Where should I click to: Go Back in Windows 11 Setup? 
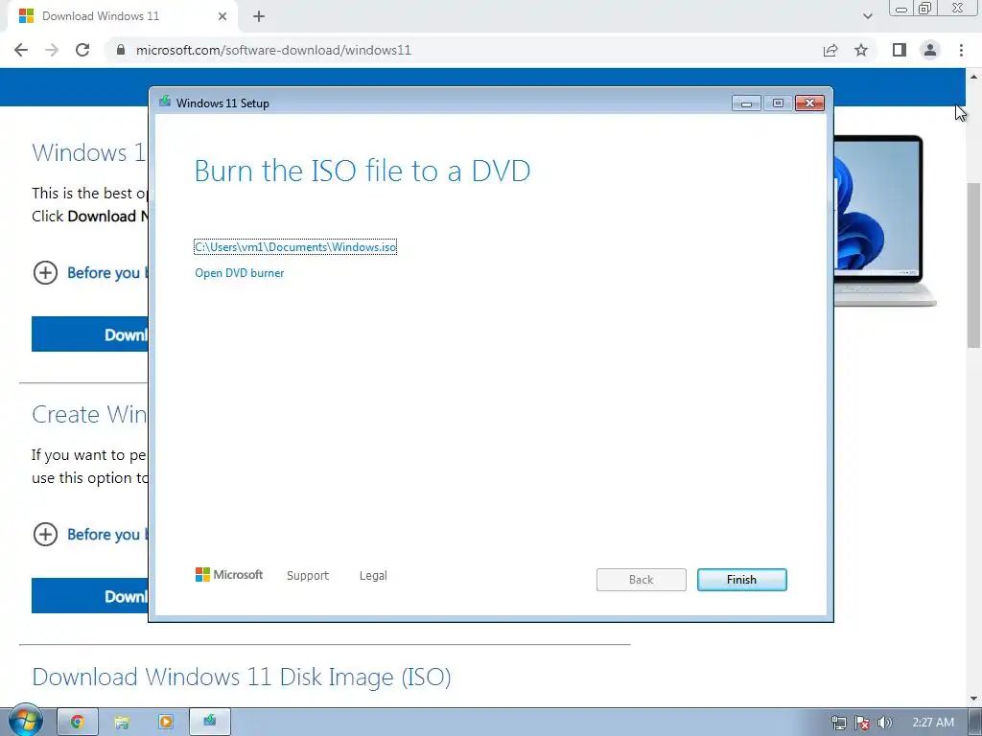[x=642, y=580]
